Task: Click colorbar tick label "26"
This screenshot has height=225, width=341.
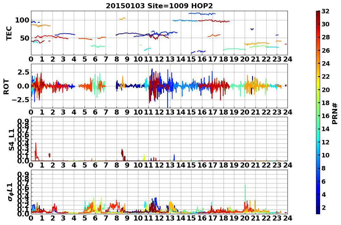Action: tap(325, 50)
